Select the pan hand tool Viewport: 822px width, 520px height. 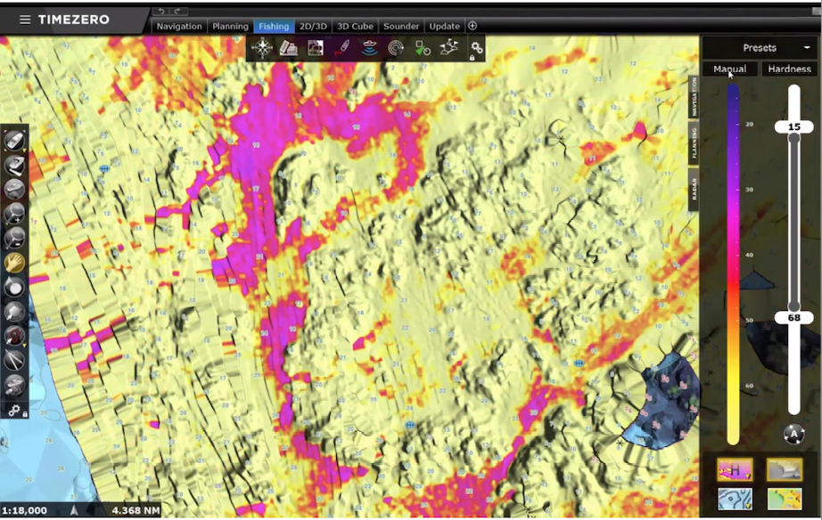(x=15, y=263)
